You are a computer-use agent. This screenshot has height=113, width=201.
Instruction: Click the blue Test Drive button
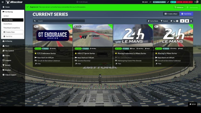click(x=186, y=14)
